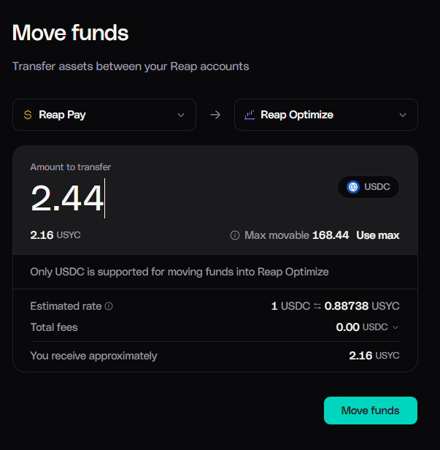The width and height of the screenshot is (440, 450).
Task: Click the dollar icon beside Reap Pay
Action: click(28, 115)
